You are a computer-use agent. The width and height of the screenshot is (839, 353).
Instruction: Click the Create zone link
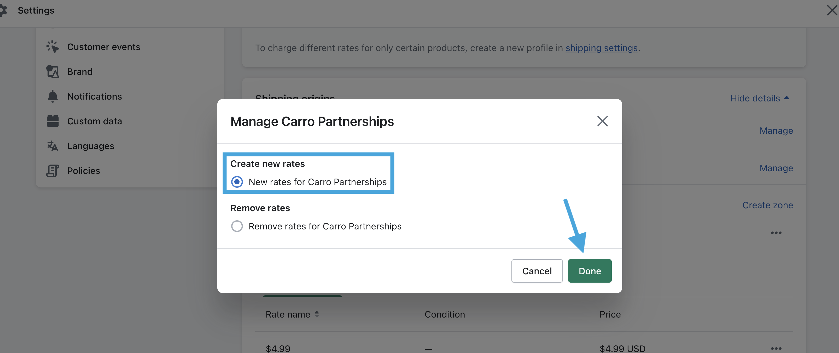pyautogui.click(x=767, y=205)
